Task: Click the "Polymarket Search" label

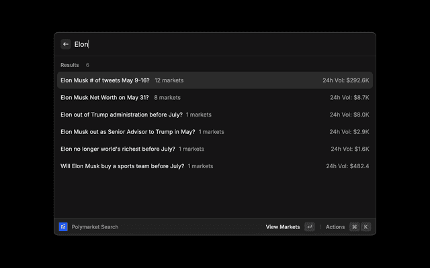Action: click(95, 227)
